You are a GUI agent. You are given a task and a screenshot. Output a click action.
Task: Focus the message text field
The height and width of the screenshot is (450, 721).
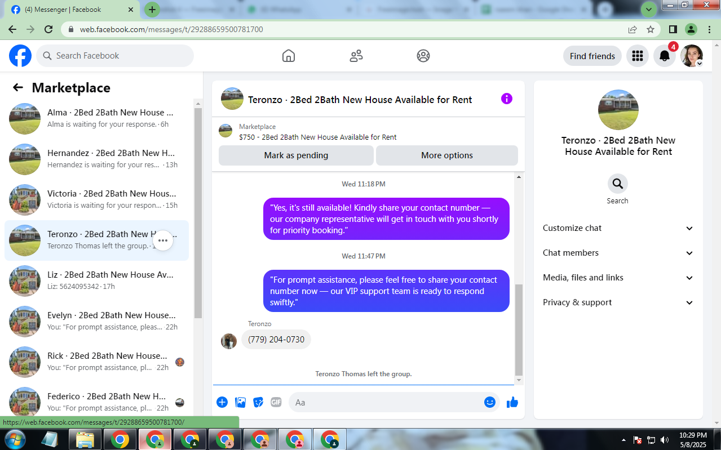[x=394, y=402]
